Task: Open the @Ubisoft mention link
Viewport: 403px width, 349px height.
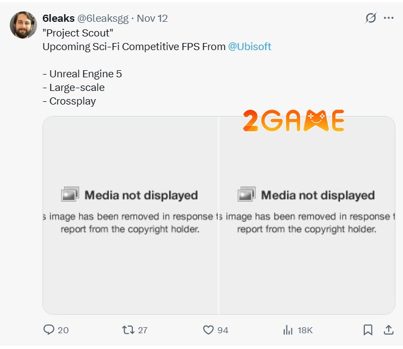Action: pos(249,46)
